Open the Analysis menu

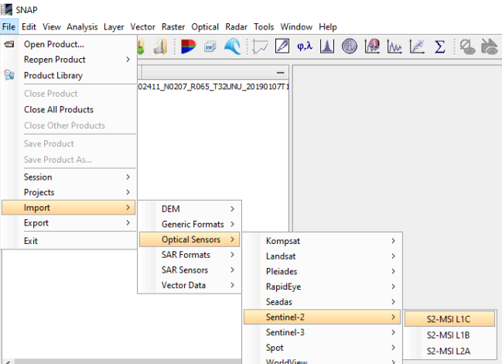(82, 27)
